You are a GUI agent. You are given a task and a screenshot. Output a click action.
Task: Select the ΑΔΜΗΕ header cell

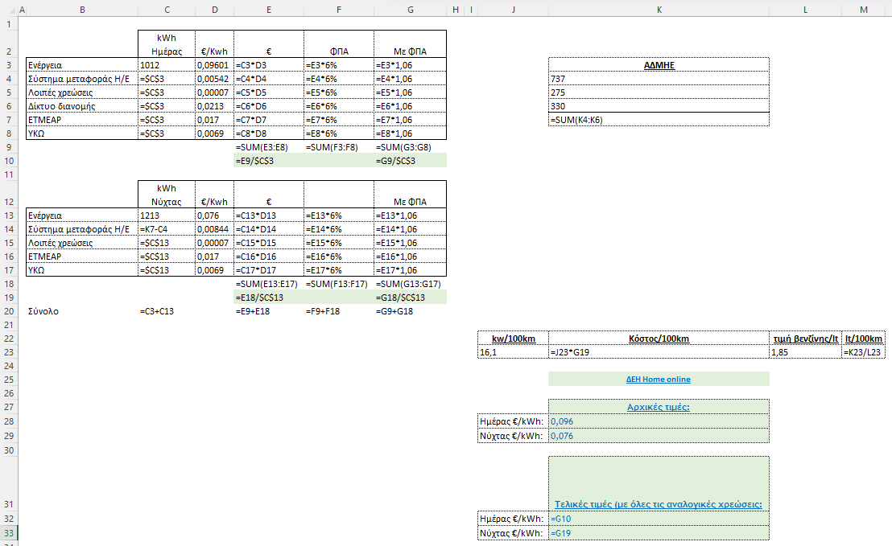tap(659, 65)
